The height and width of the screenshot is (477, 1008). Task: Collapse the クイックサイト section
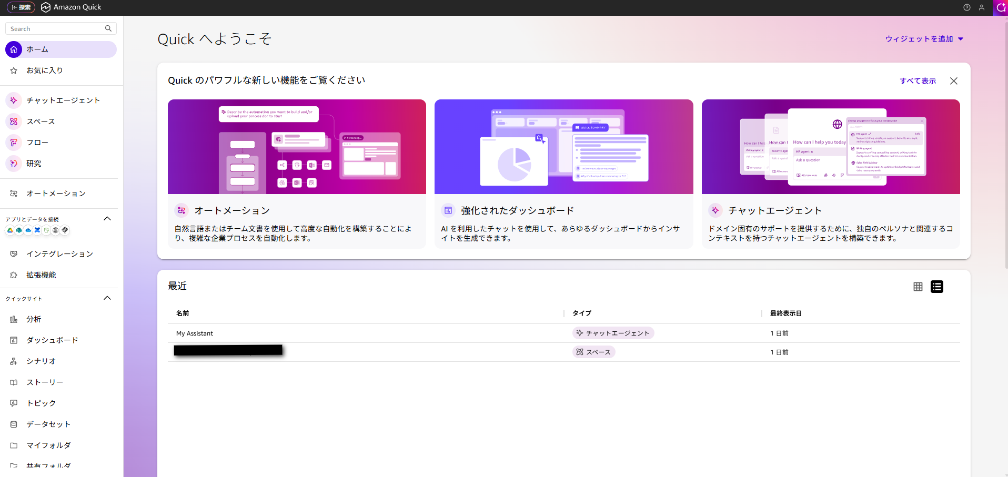point(107,298)
